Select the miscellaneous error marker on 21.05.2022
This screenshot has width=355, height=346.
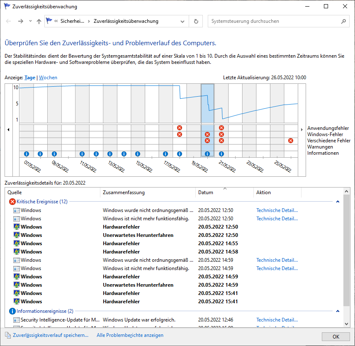click(x=221, y=141)
